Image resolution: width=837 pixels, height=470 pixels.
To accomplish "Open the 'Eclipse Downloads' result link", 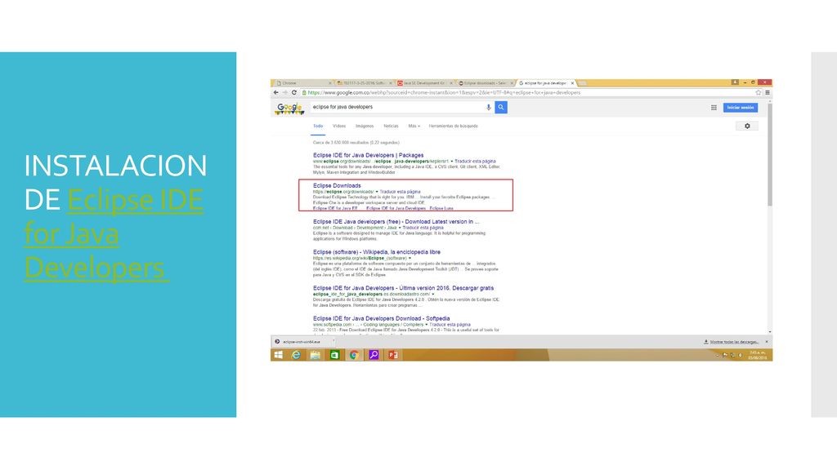I will point(337,186).
